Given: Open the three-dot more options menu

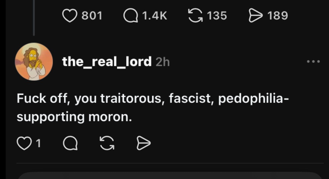Looking at the screenshot, I should pyautogui.click(x=313, y=62).
